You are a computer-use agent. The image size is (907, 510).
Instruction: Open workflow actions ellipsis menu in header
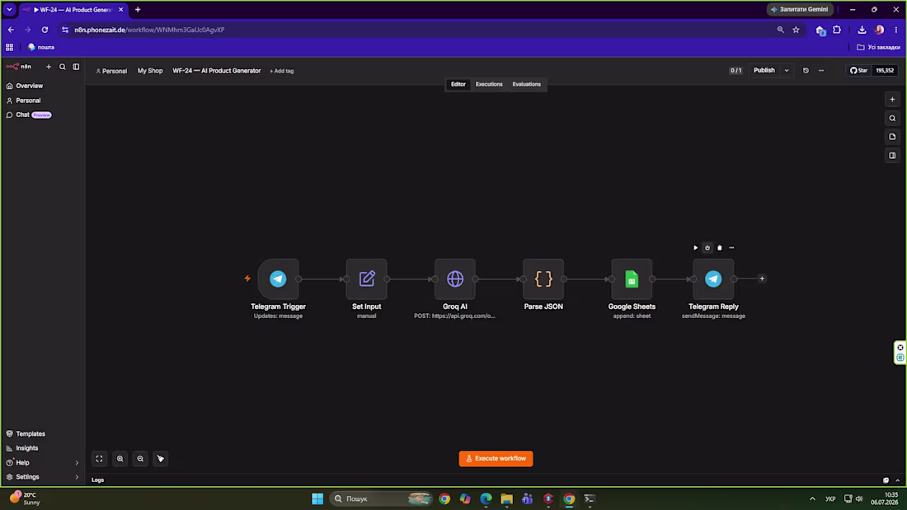(x=820, y=71)
